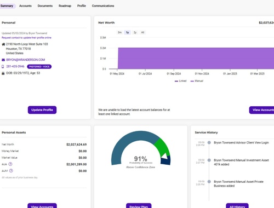The width and height of the screenshot is (274, 208).
Task: Toggle the Manual legend series
Action: tap(197, 81)
